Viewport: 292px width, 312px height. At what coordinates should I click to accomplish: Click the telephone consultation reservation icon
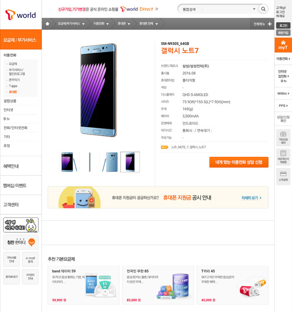[x=283, y=138]
